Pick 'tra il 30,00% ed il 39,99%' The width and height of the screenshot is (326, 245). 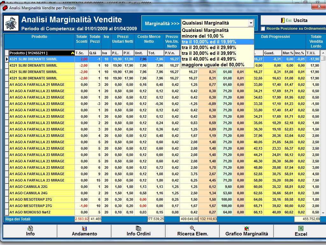[x=209, y=53]
